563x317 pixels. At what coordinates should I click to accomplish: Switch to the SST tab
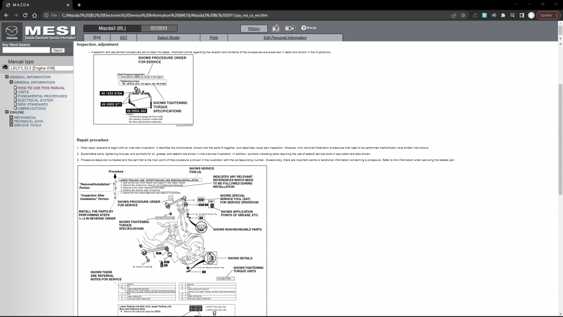123,37
